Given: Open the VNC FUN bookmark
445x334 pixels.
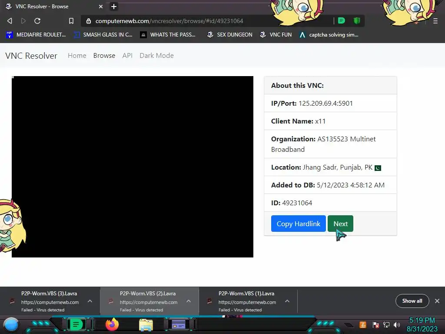Looking at the screenshot, I should coord(276,35).
